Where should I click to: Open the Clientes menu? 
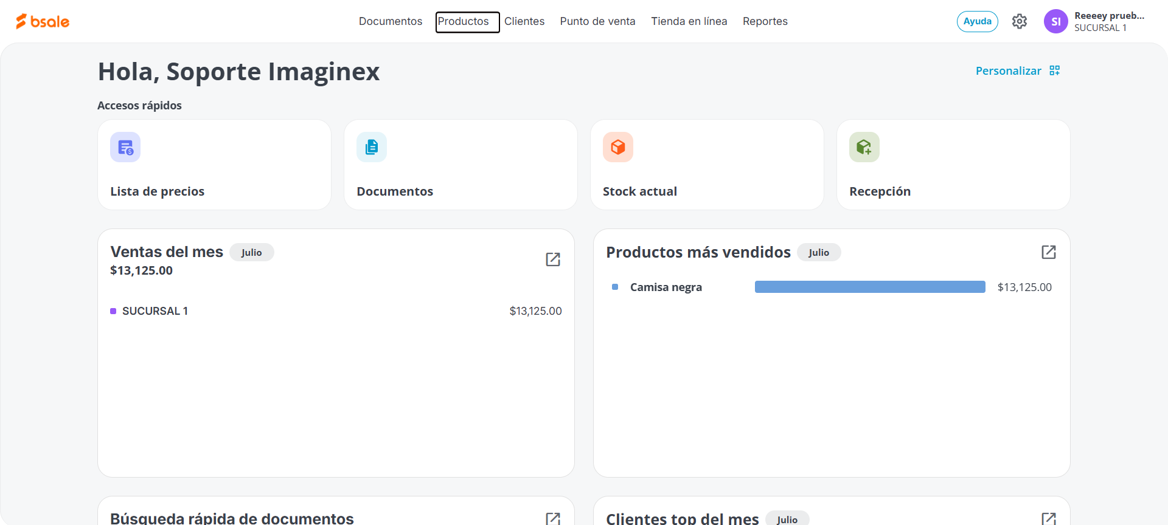(x=524, y=21)
